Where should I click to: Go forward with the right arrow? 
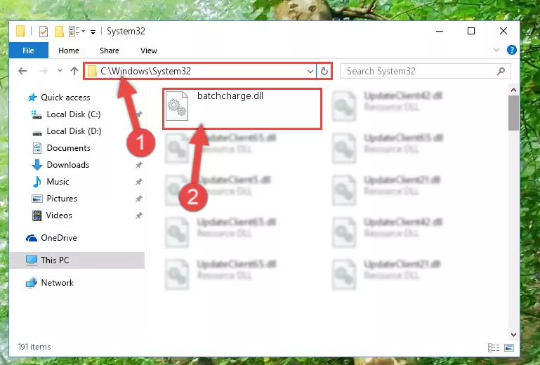tap(44, 71)
